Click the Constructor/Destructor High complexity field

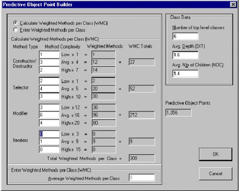[49, 70]
